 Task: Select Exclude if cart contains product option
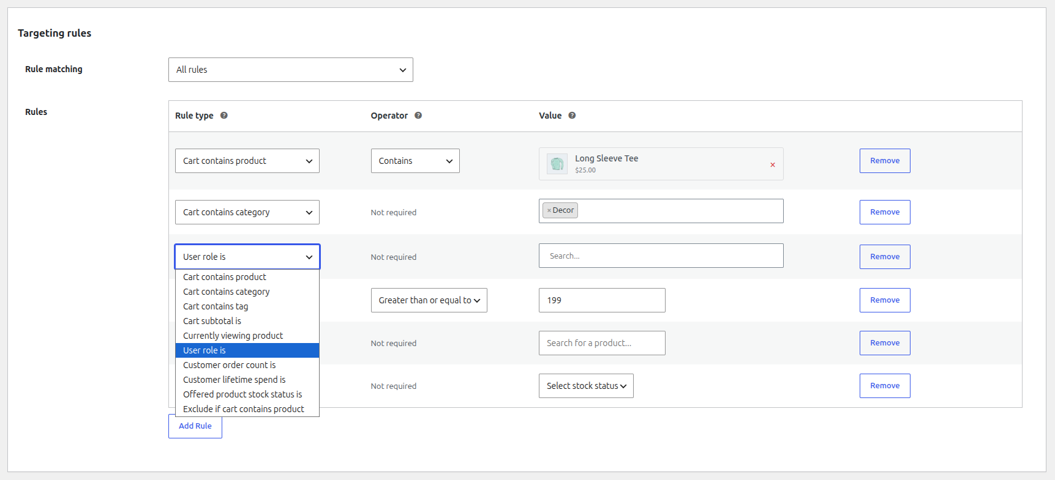(247, 409)
